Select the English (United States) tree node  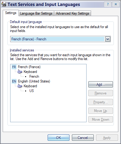pyautogui.click(x=34, y=81)
